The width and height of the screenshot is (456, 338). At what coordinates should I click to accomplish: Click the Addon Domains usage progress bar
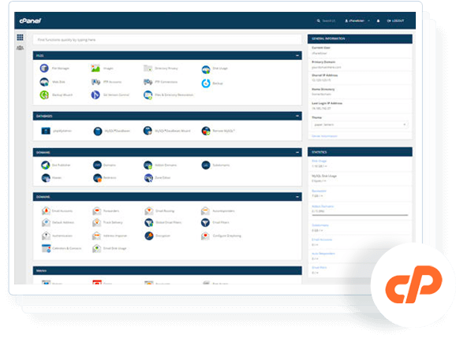(x=360, y=215)
